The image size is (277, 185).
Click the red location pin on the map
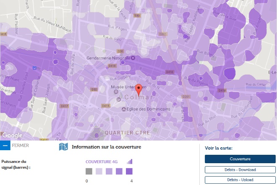pos(138,89)
